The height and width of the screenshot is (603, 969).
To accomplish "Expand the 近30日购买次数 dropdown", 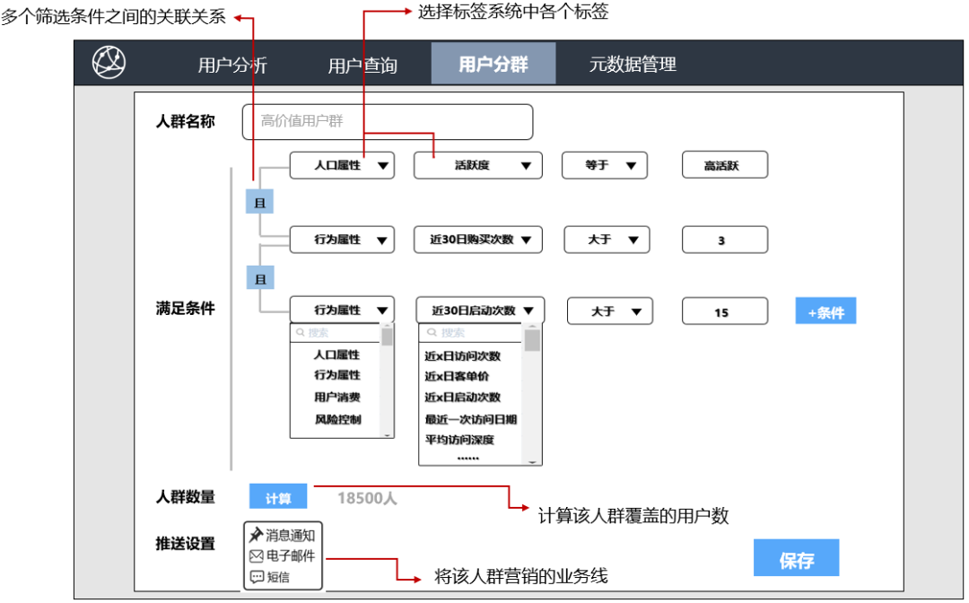I will point(477,240).
